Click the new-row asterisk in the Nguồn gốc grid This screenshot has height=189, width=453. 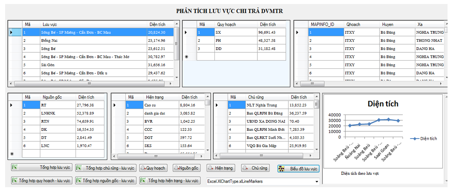(x=12, y=154)
